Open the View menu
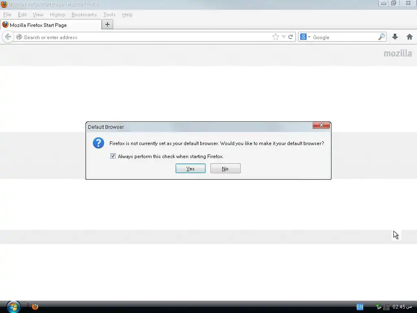The height and width of the screenshot is (313, 417). [38, 15]
